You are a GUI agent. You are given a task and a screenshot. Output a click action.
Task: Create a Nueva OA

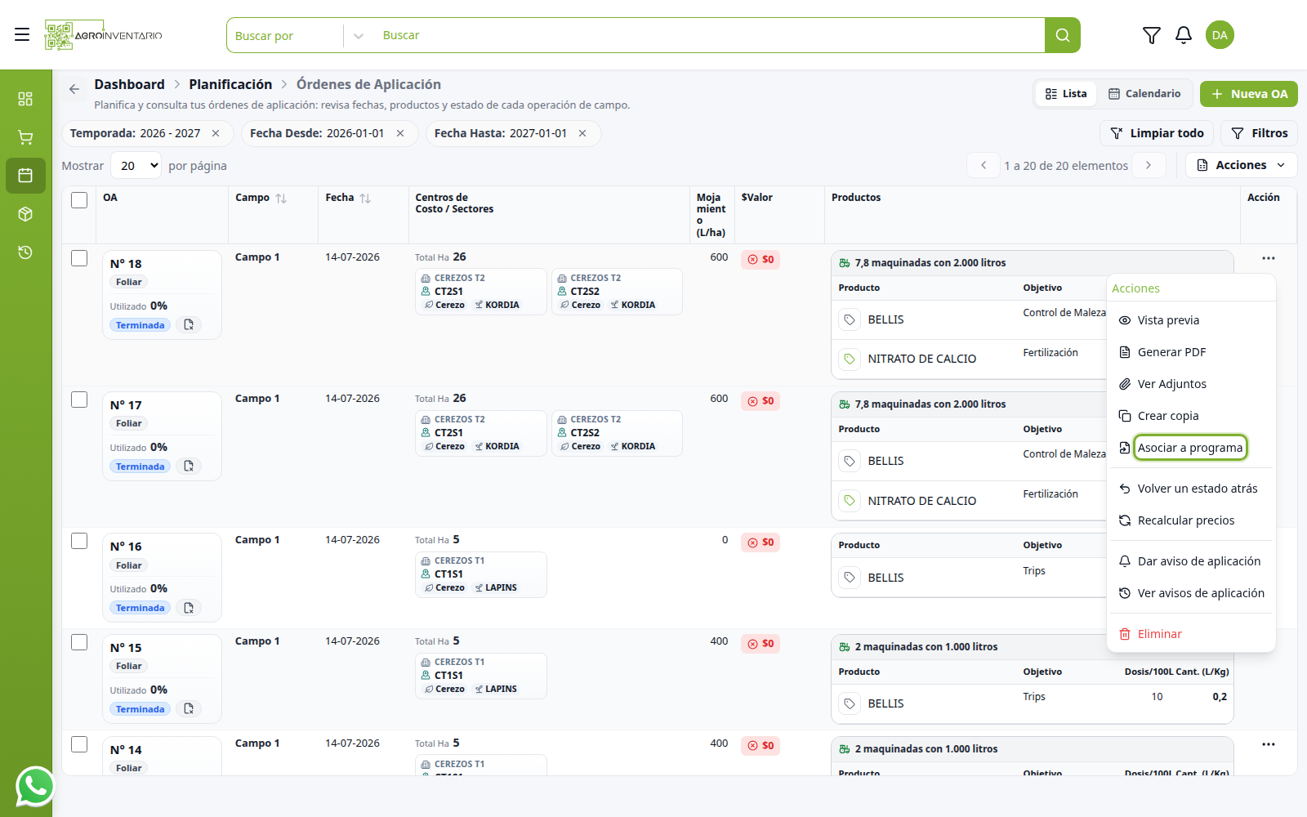(x=1248, y=94)
